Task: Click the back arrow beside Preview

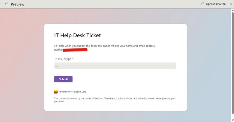Action: click(6, 4)
